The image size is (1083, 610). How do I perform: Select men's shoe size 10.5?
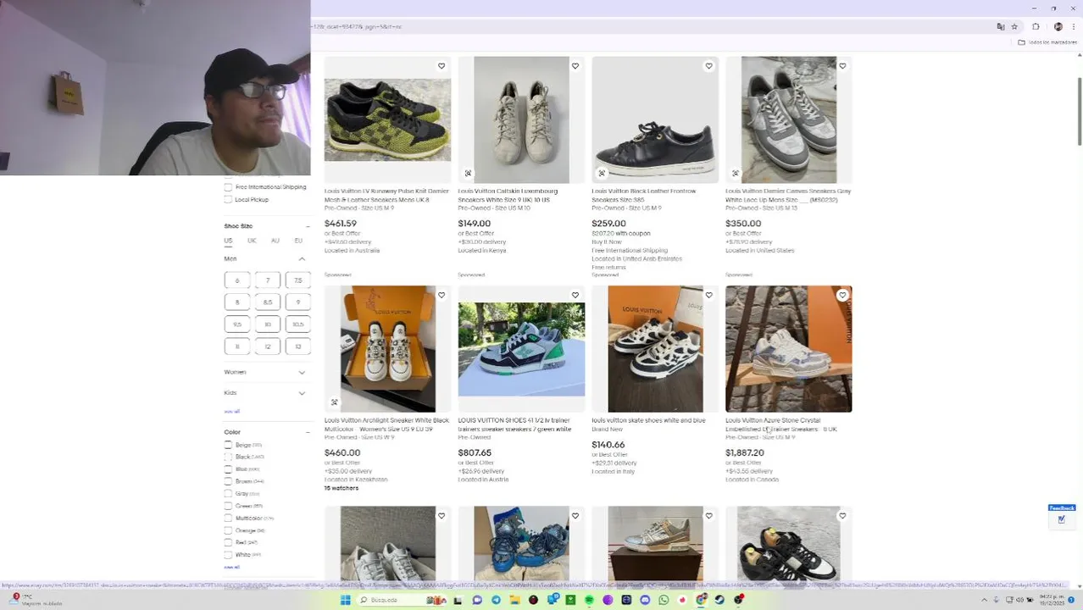(298, 324)
